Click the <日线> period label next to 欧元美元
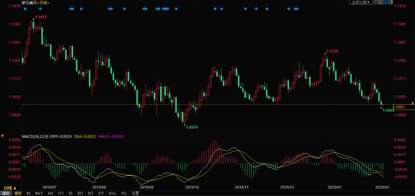 [43, 2]
